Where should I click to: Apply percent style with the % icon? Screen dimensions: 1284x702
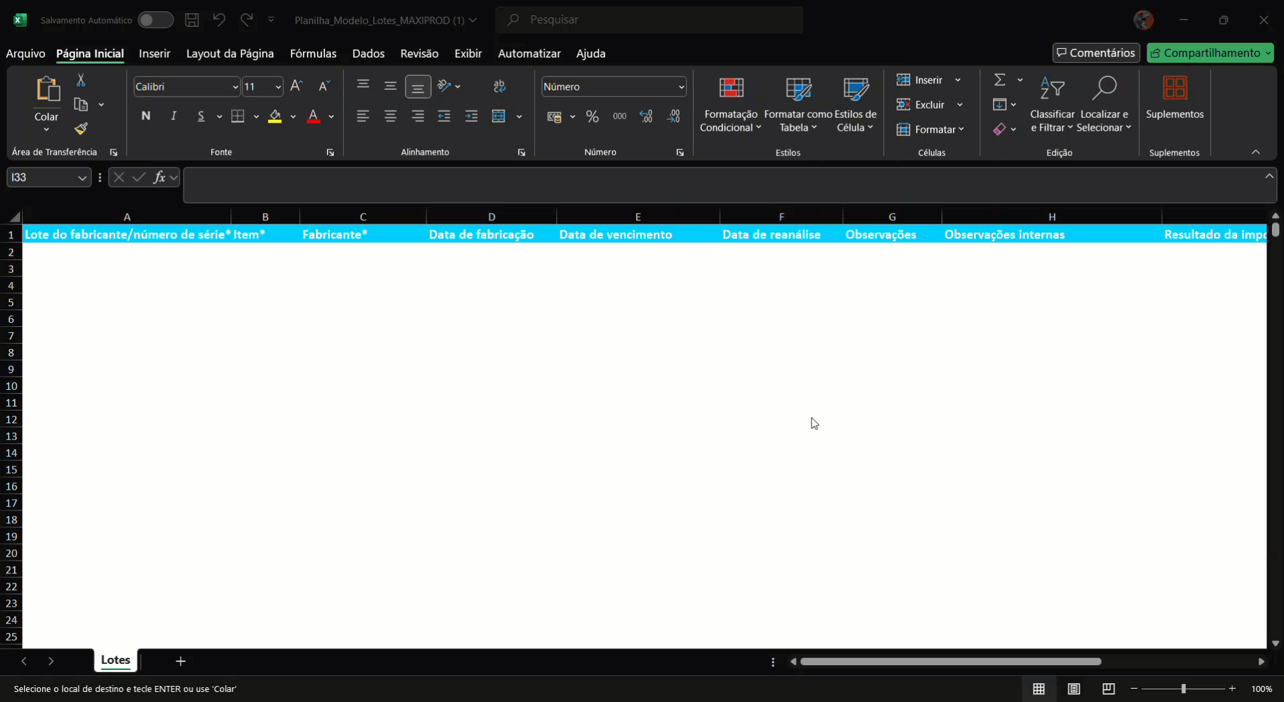coord(592,117)
